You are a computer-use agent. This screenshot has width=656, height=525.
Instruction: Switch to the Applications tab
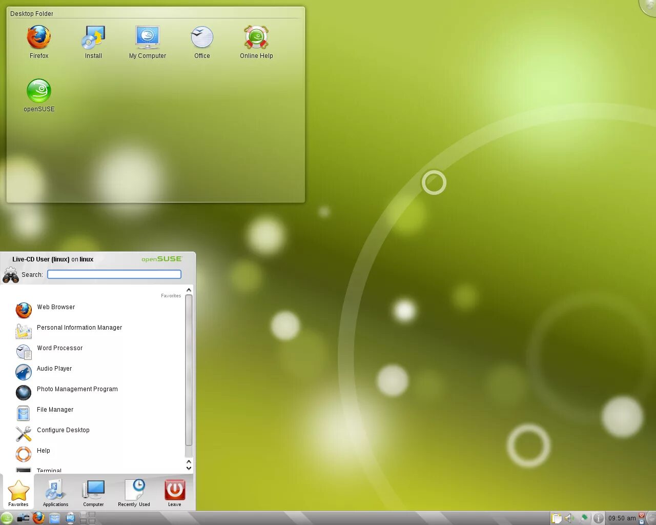tap(55, 493)
